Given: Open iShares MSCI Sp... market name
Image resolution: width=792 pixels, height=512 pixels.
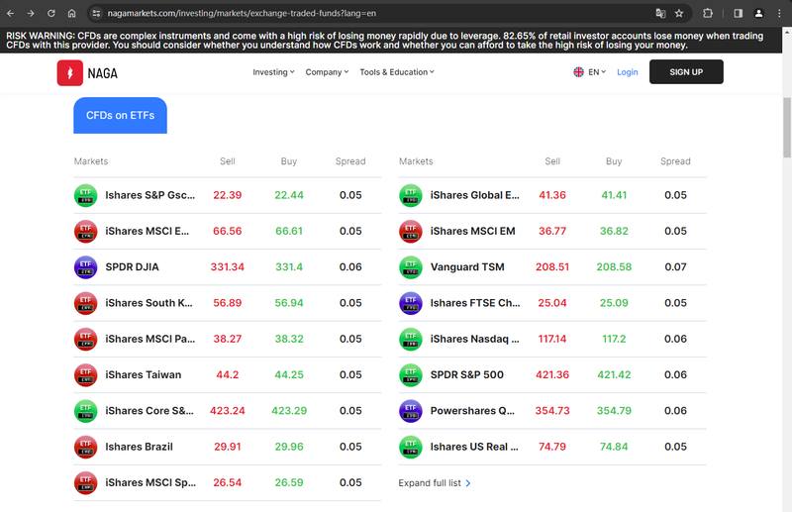Looking at the screenshot, I should click(150, 482).
